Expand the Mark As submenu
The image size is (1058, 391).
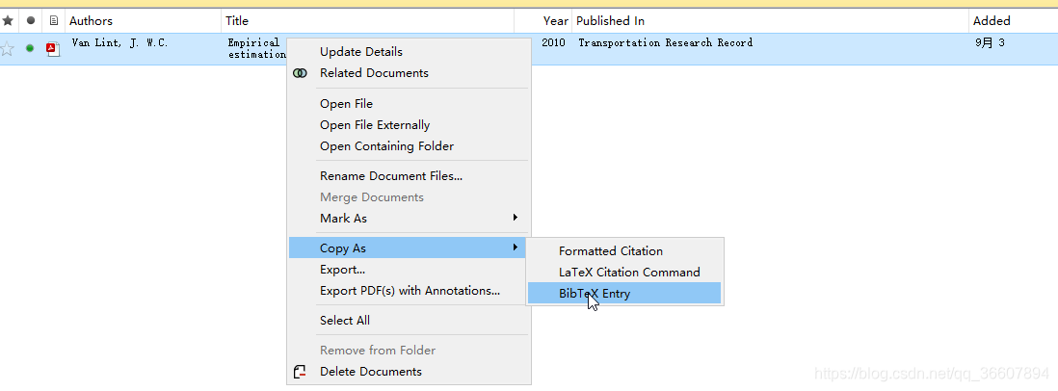[x=410, y=219]
